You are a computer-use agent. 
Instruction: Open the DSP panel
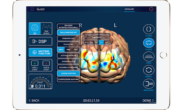(x=40, y=41)
